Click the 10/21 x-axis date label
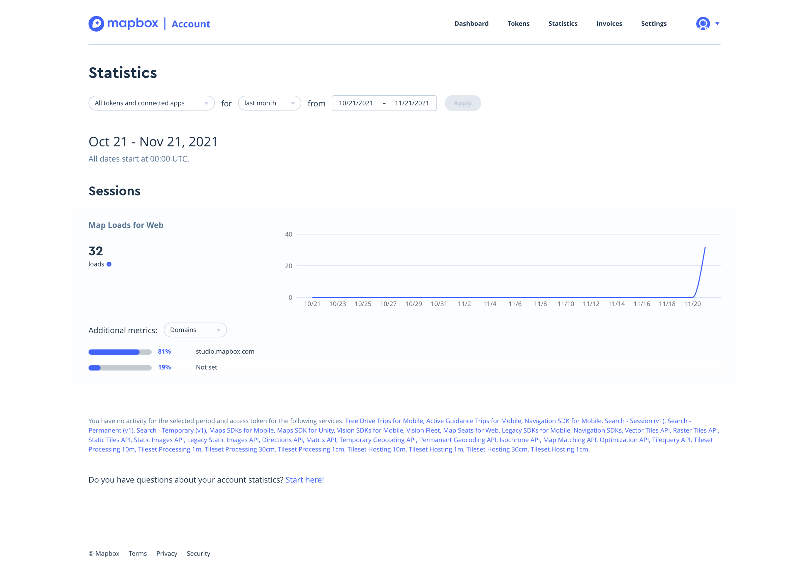The height and width of the screenshot is (571, 809). pyautogui.click(x=312, y=304)
